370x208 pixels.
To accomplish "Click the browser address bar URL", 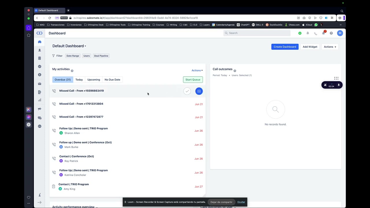I will click(136, 18).
